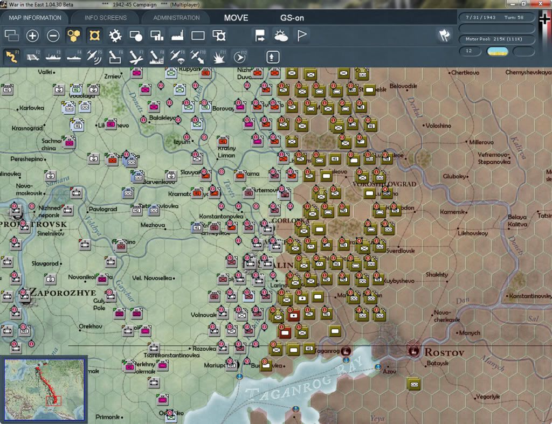Switch to F5 air recon mode

click(x=94, y=57)
